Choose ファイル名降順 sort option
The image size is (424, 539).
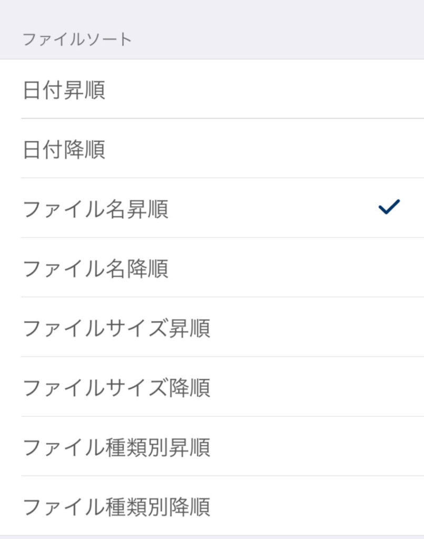point(96,268)
